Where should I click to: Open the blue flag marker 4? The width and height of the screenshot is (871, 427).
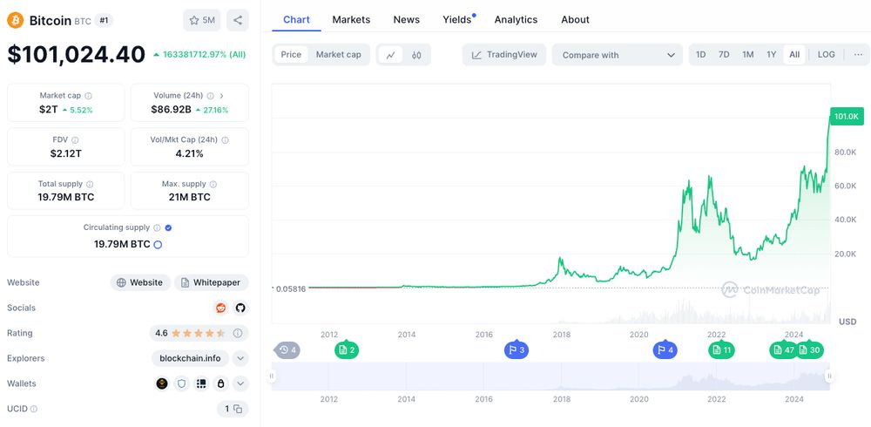tap(665, 349)
